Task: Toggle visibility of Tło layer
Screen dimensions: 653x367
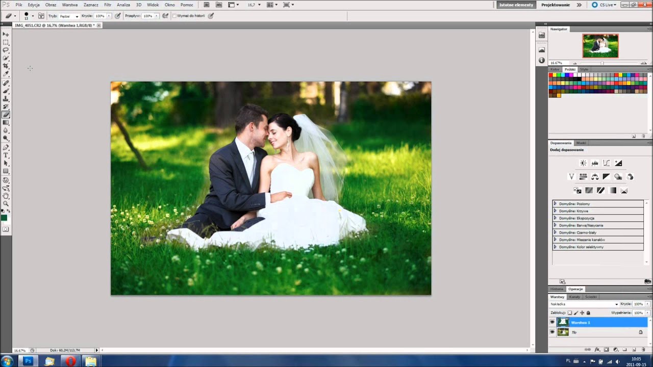Action: pyautogui.click(x=552, y=332)
